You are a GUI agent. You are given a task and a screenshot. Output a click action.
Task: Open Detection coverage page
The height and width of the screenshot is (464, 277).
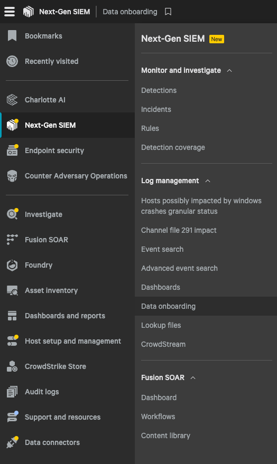tap(173, 147)
